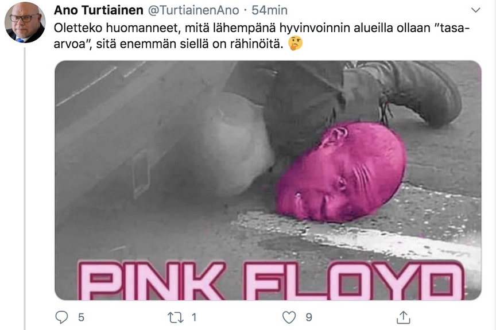Click the like count number 9
Viewport: 496px width, 330px height.
pos(309,317)
